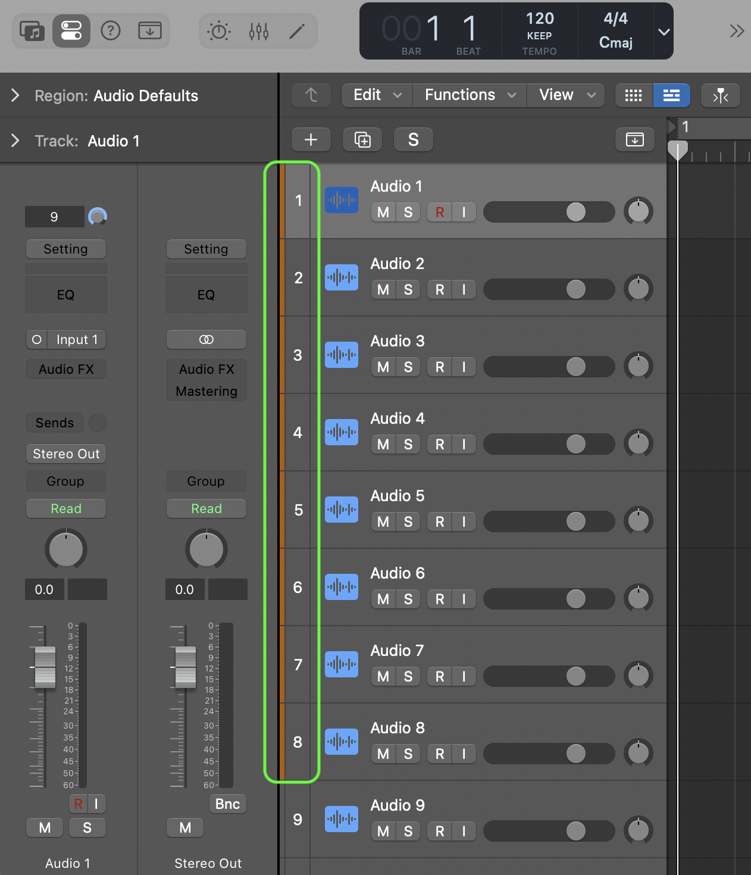The width and height of the screenshot is (751, 875).
Task: Enable input monitoring on Audio 4
Action: tap(464, 445)
